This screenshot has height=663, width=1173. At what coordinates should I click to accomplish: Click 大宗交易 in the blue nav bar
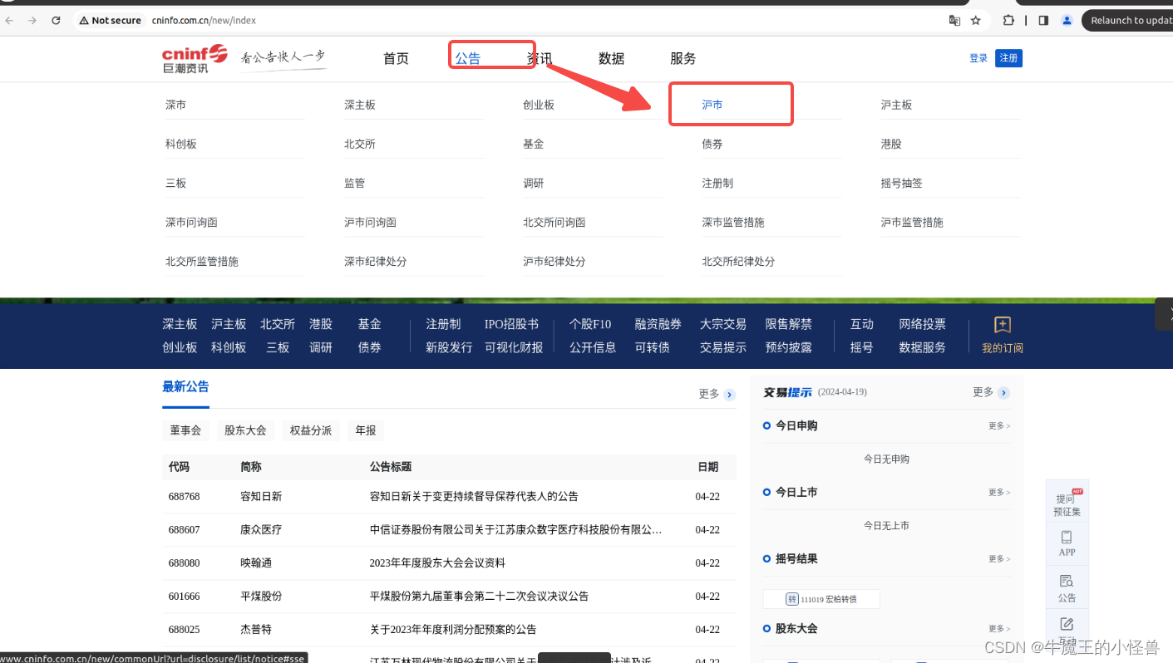723,324
